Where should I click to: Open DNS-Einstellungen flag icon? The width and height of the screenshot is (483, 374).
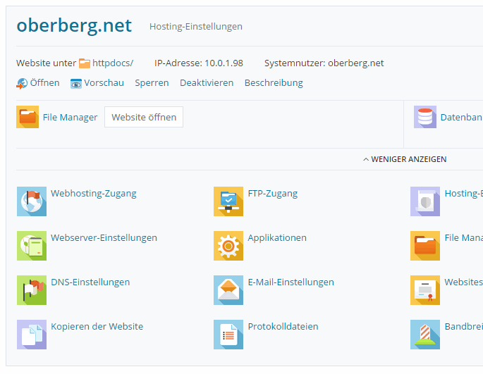(x=31, y=290)
